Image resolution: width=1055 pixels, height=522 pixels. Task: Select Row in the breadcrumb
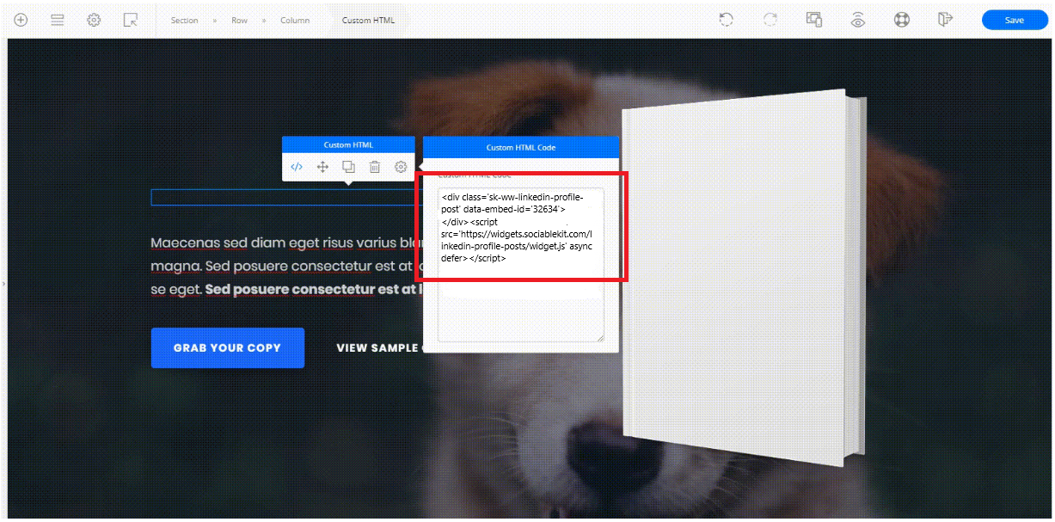tap(239, 20)
